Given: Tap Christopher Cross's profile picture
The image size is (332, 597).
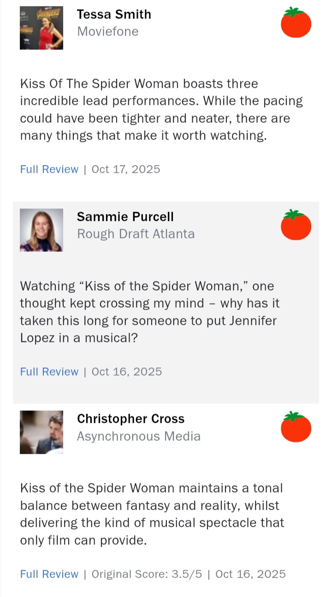Looking at the screenshot, I should tap(41, 432).
